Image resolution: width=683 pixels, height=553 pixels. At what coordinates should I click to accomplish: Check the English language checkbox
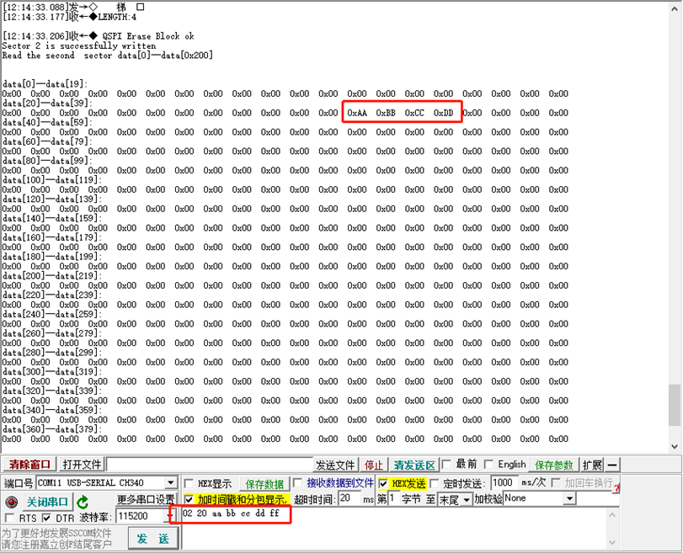488,465
